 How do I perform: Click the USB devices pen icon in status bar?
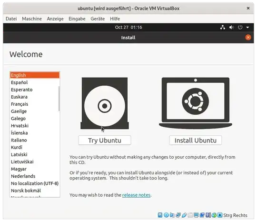point(184,215)
